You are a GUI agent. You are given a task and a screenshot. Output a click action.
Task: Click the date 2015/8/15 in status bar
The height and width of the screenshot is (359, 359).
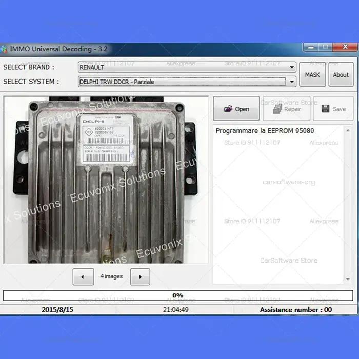(57, 310)
